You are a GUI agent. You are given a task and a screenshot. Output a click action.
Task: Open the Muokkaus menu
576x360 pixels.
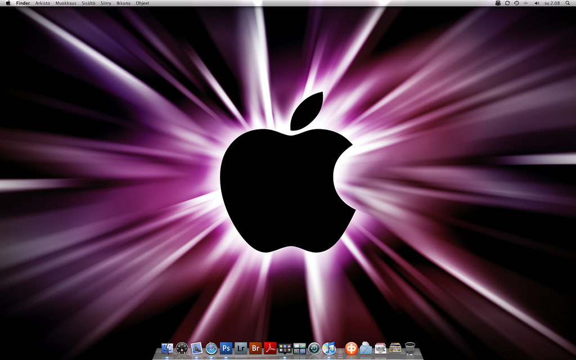[66, 3]
